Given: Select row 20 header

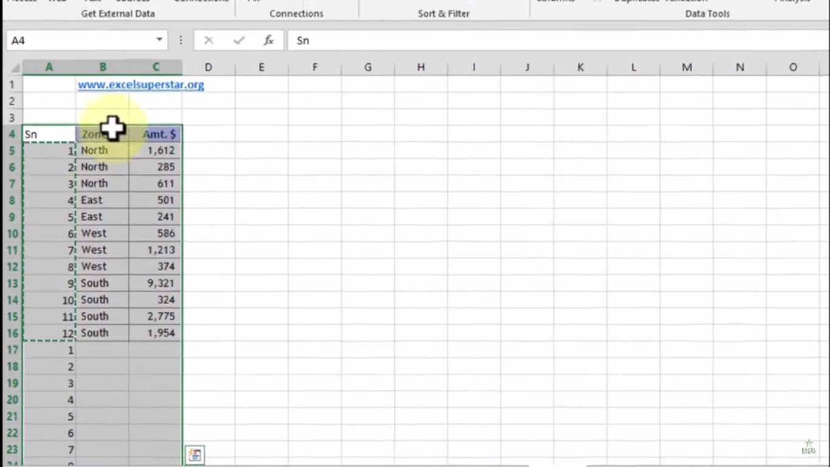Looking at the screenshot, I should (12, 400).
